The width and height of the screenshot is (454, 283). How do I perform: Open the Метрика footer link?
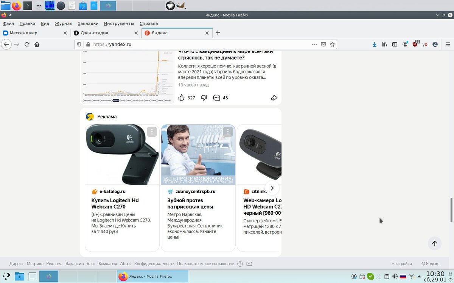pos(35,264)
